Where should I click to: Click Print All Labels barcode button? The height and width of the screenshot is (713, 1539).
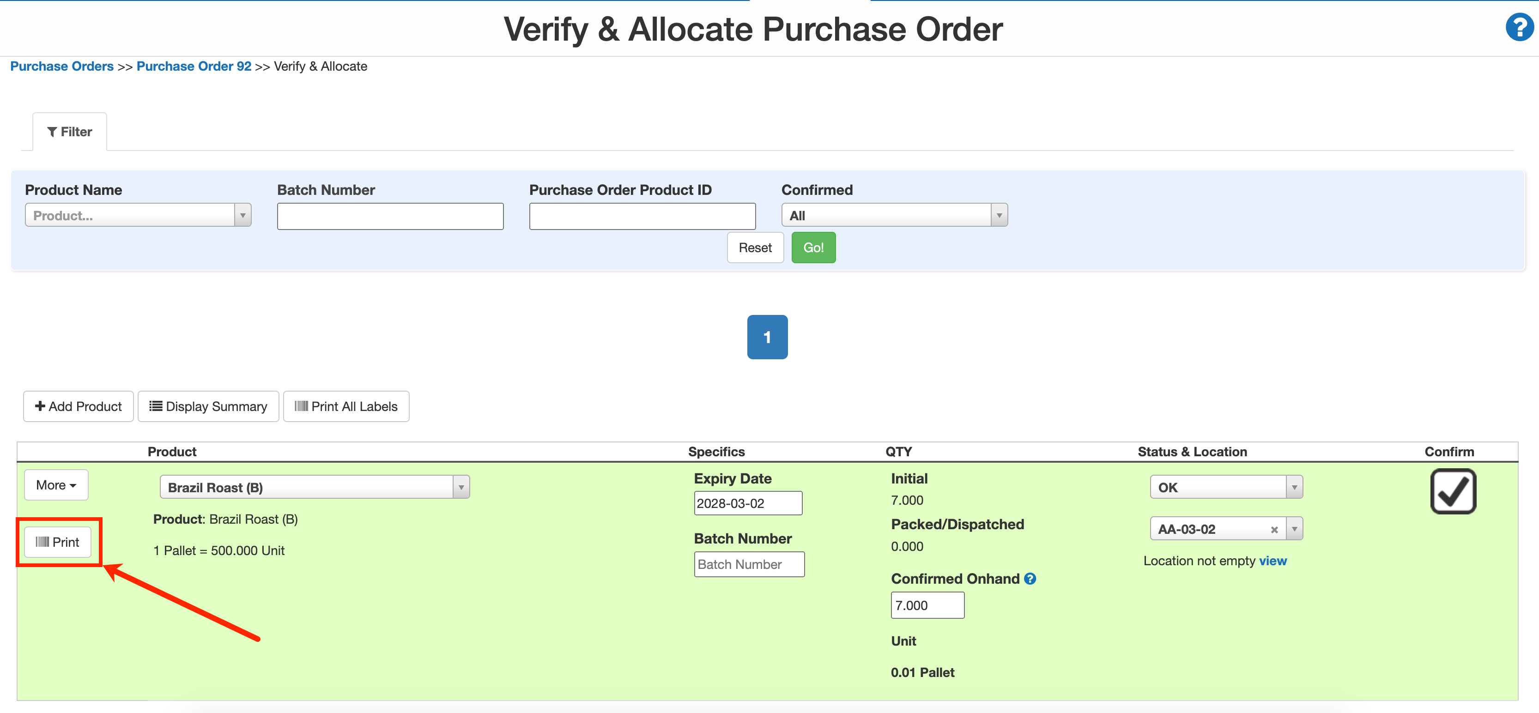click(346, 407)
